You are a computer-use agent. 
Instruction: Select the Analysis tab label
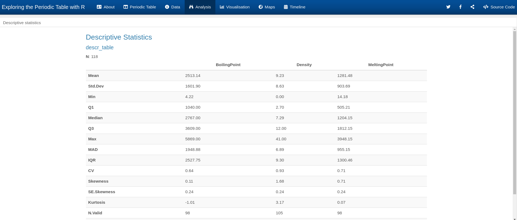tap(203, 7)
